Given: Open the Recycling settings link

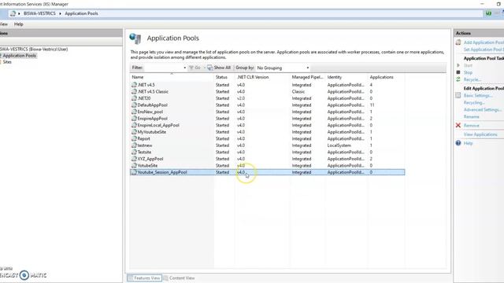Looking at the screenshot, I should pos(474,102).
